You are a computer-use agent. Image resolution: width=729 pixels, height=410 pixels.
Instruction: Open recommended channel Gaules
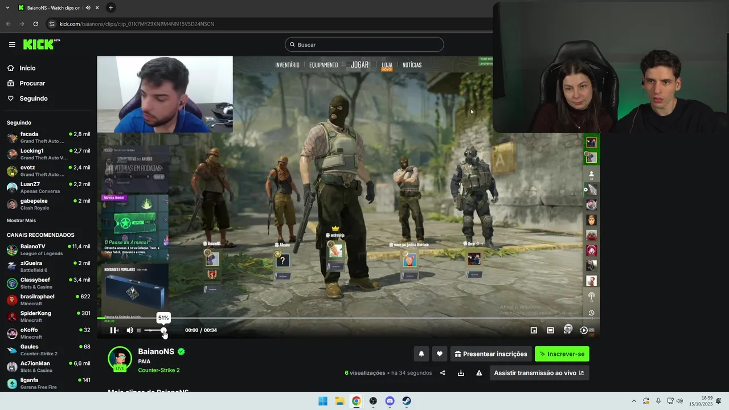click(48, 350)
